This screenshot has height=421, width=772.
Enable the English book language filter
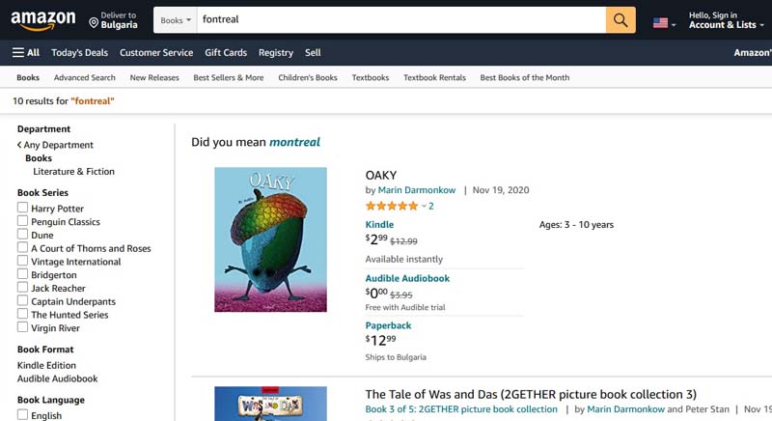click(23, 415)
